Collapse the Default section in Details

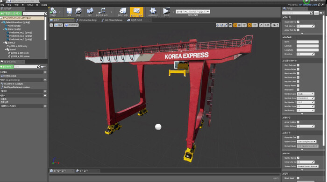283,37
